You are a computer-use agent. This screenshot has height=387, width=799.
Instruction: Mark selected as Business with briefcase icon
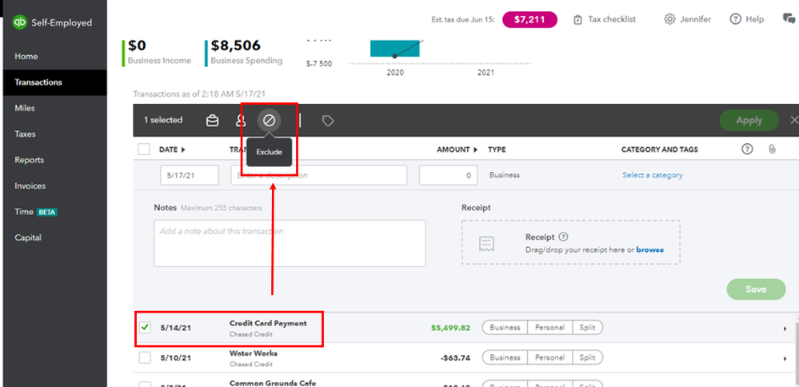(x=212, y=121)
